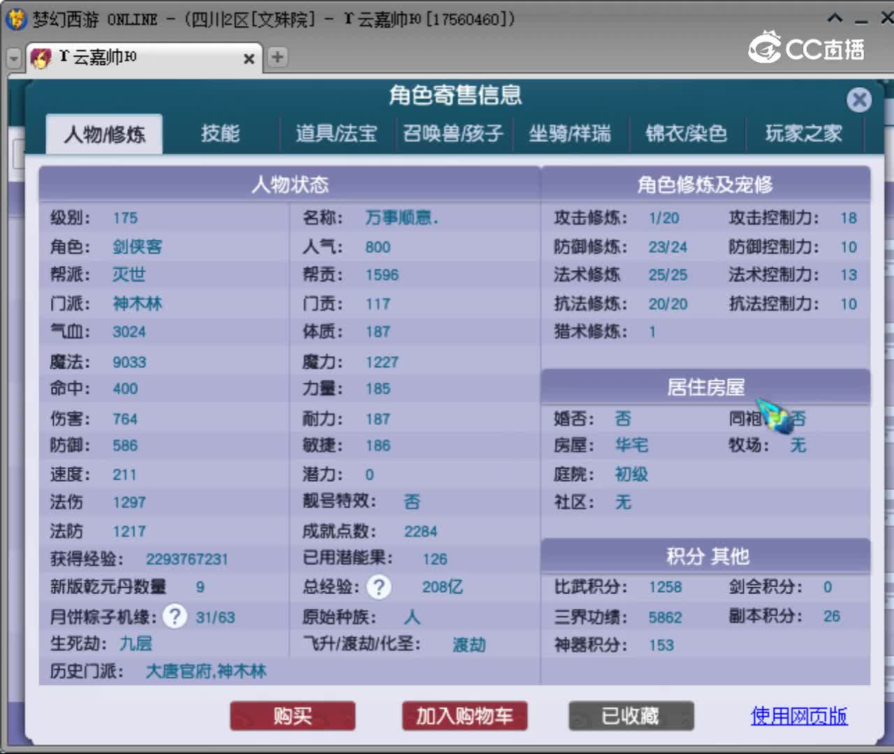The height and width of the screenshot is (754, 894).
Task: Click the game logo icon in the title bar
Action: (x=16, y=19)
